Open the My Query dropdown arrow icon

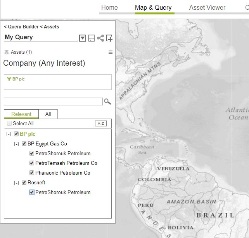click(82, 38)
